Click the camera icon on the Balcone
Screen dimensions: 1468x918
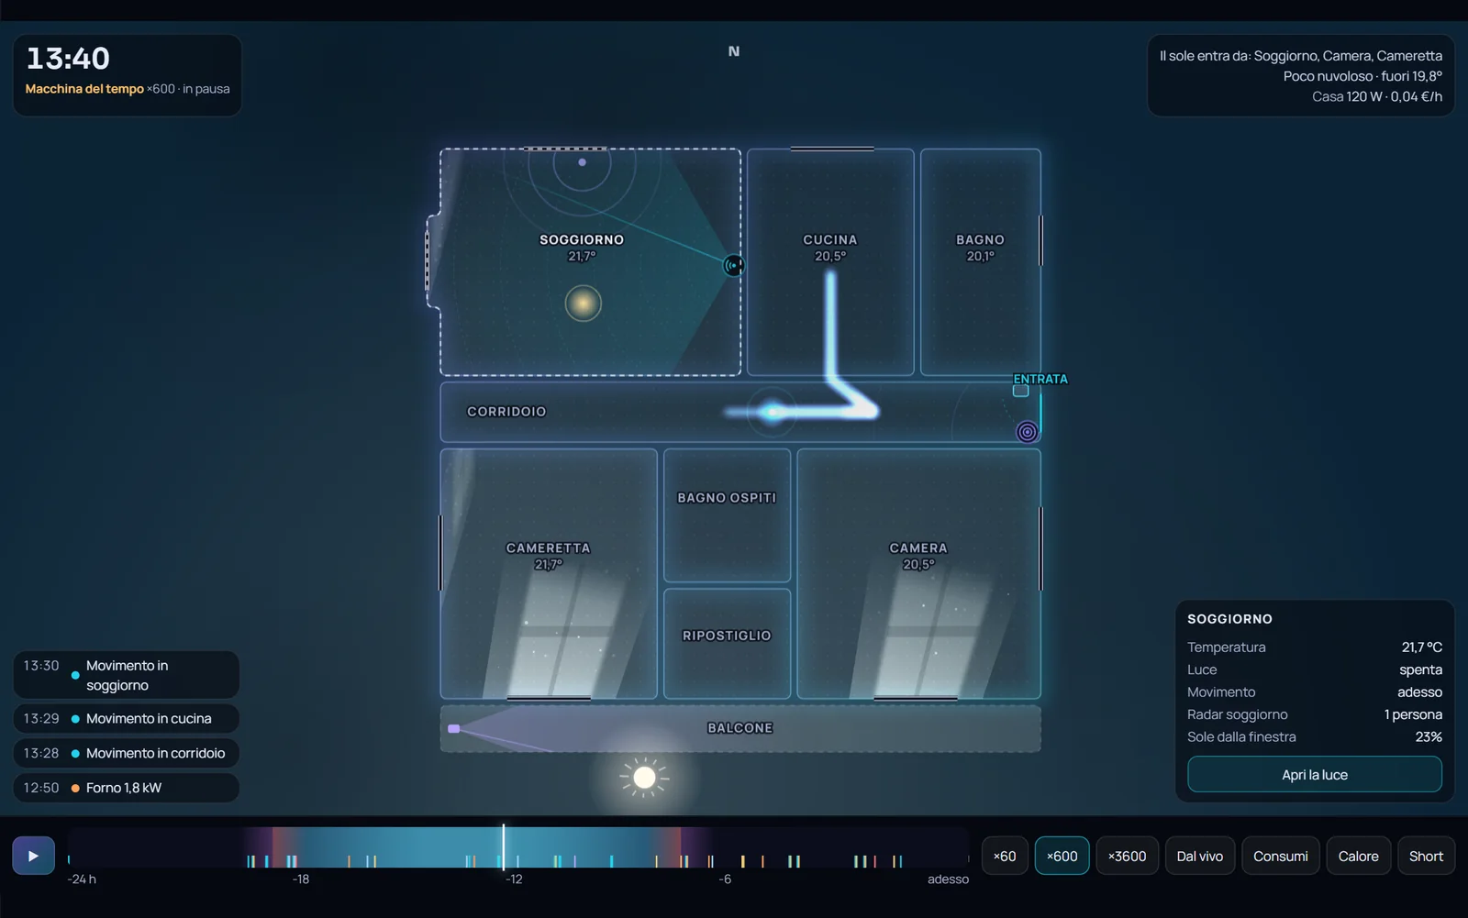[453, 728]
